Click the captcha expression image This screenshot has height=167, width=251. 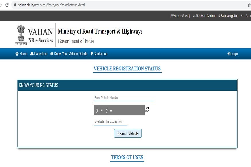(119, 110)
